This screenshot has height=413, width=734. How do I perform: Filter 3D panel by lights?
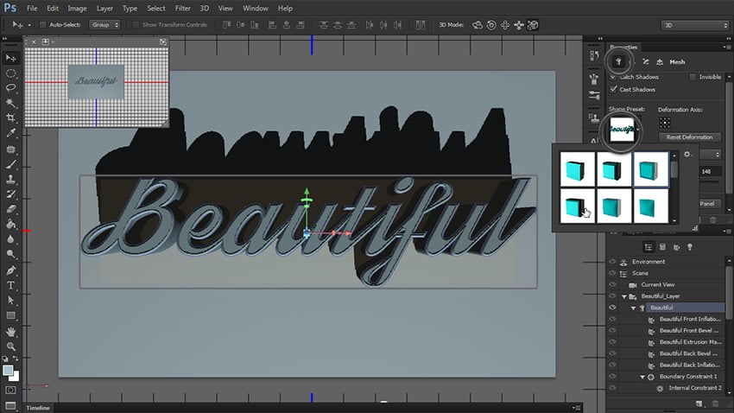pyautogui.click(x=691, y=247)
